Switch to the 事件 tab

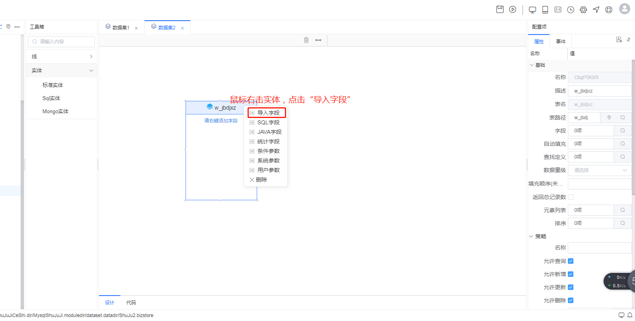point(561,42)
